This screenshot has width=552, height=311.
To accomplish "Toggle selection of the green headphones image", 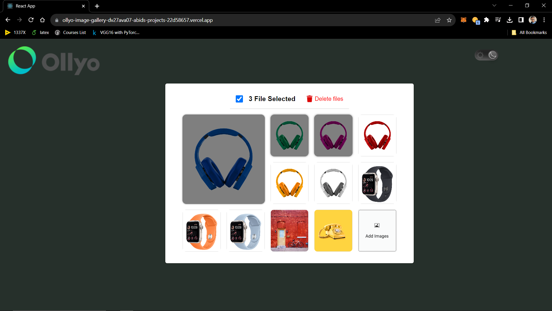I will 289,135.
